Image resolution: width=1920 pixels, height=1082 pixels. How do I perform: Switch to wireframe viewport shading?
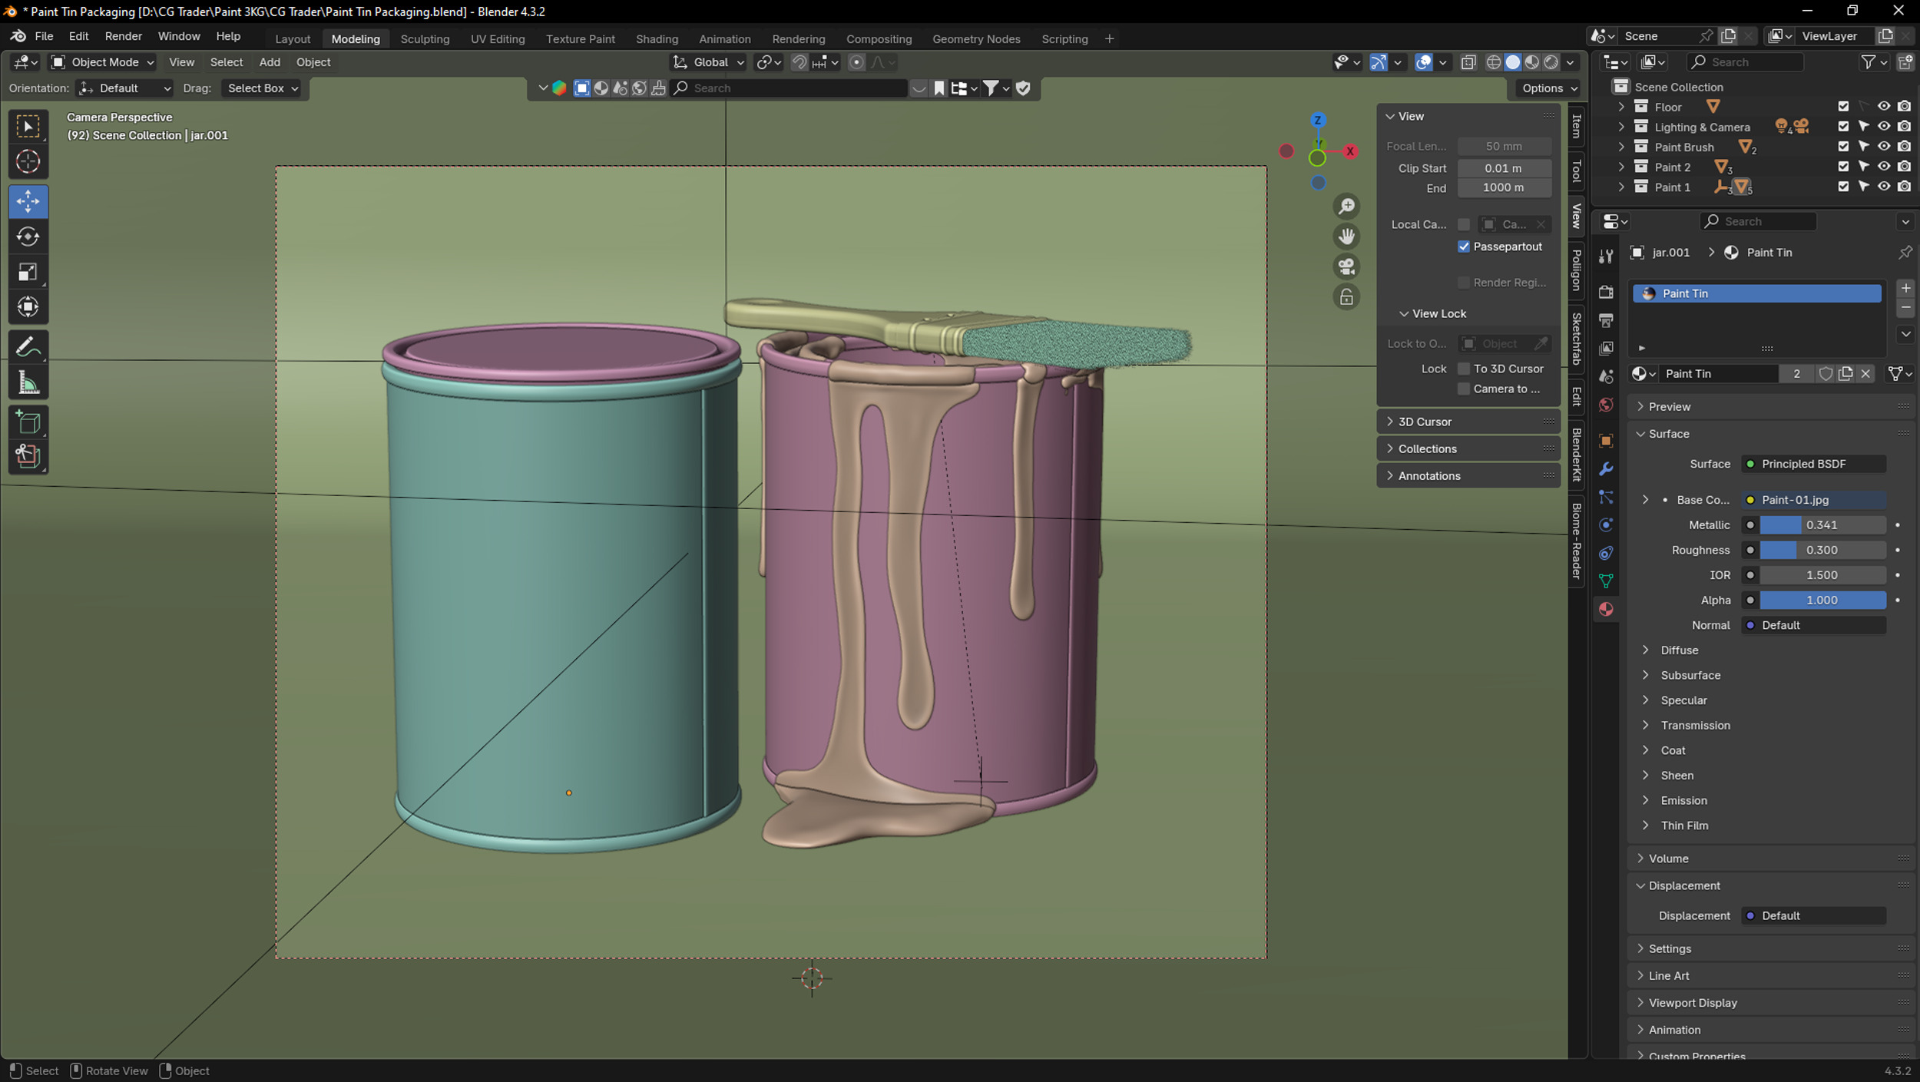(1493, 62)
